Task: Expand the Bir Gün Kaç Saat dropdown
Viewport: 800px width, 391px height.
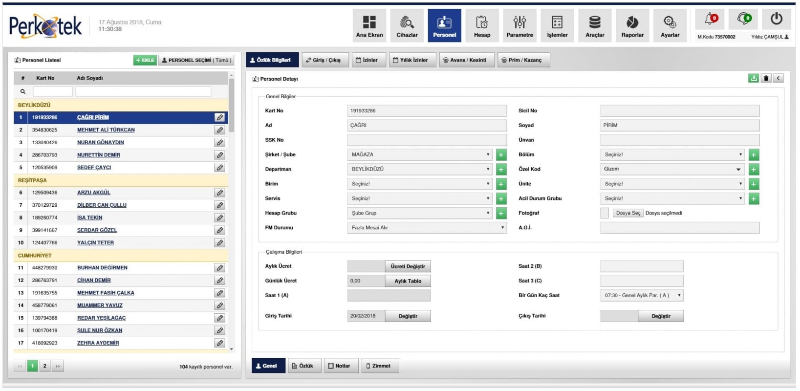Action: click(x=642, y=296)
